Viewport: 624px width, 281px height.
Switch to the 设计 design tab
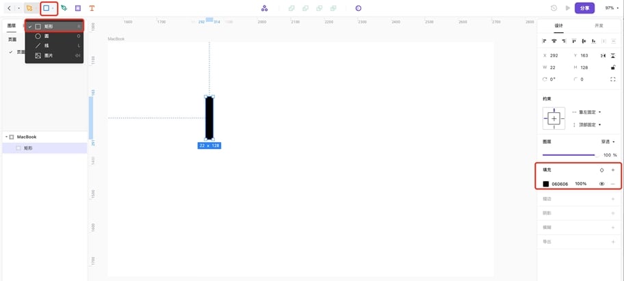tap(559, 25)
